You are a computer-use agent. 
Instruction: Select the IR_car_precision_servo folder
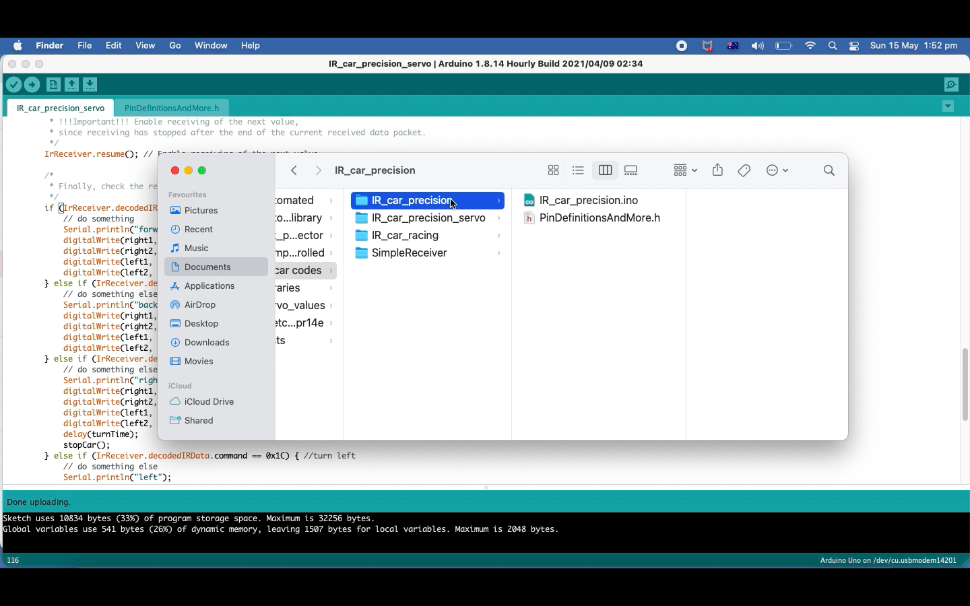pyautogui.click(x=428, y=218)
